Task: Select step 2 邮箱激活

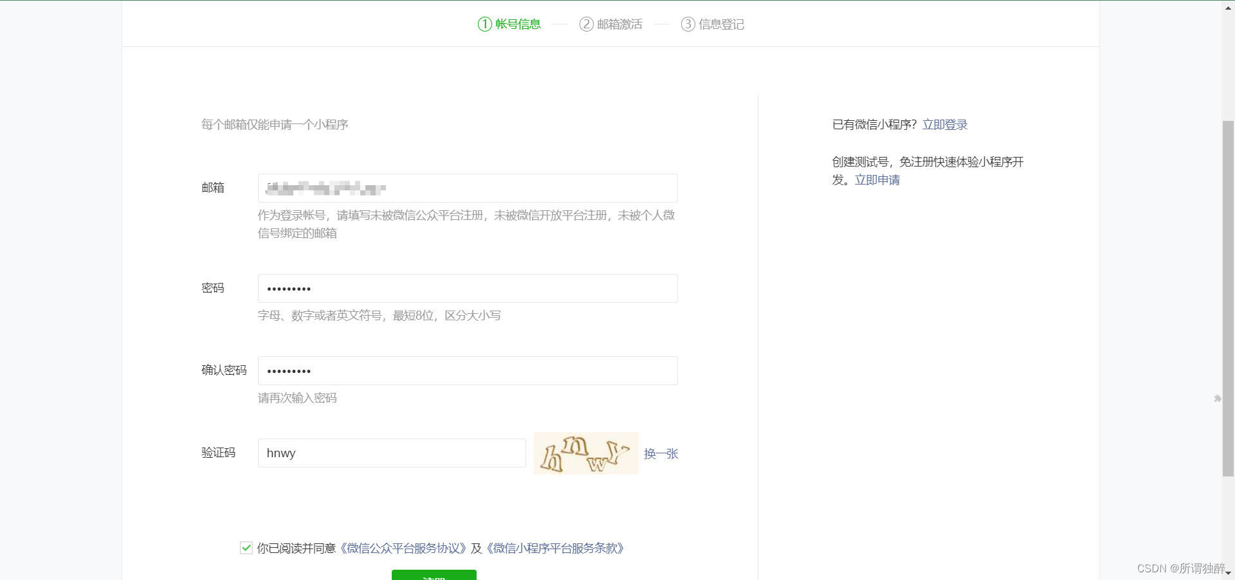Action: pyautogui.click(x=611, y=24)
